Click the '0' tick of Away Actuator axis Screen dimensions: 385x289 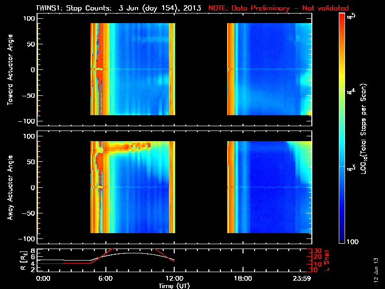coord(33,187)
